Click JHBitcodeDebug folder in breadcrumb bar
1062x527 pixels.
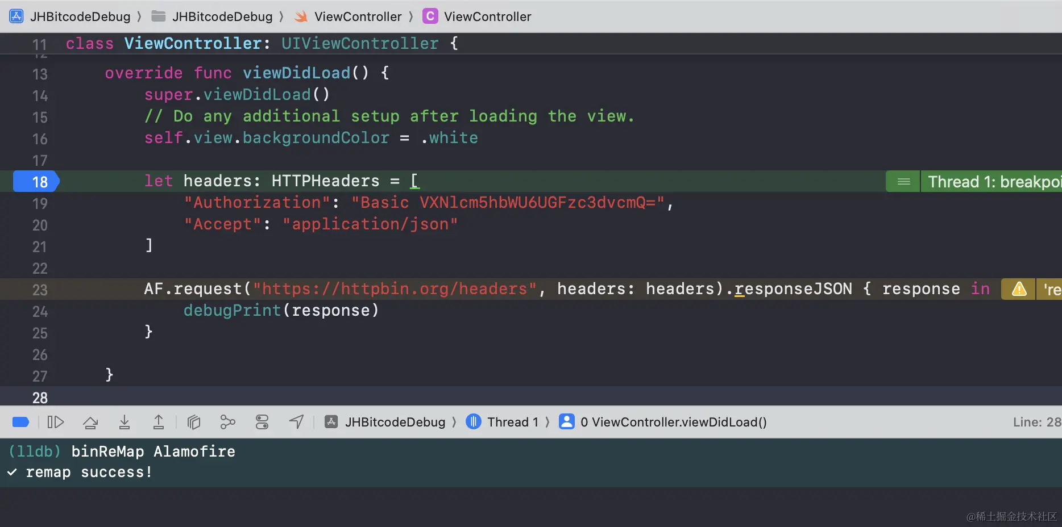point(222,16)
